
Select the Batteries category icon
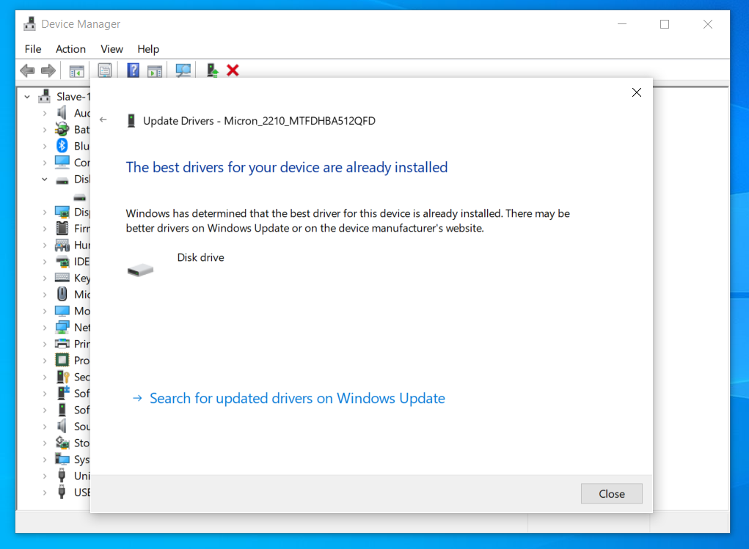tap(62, 129)
